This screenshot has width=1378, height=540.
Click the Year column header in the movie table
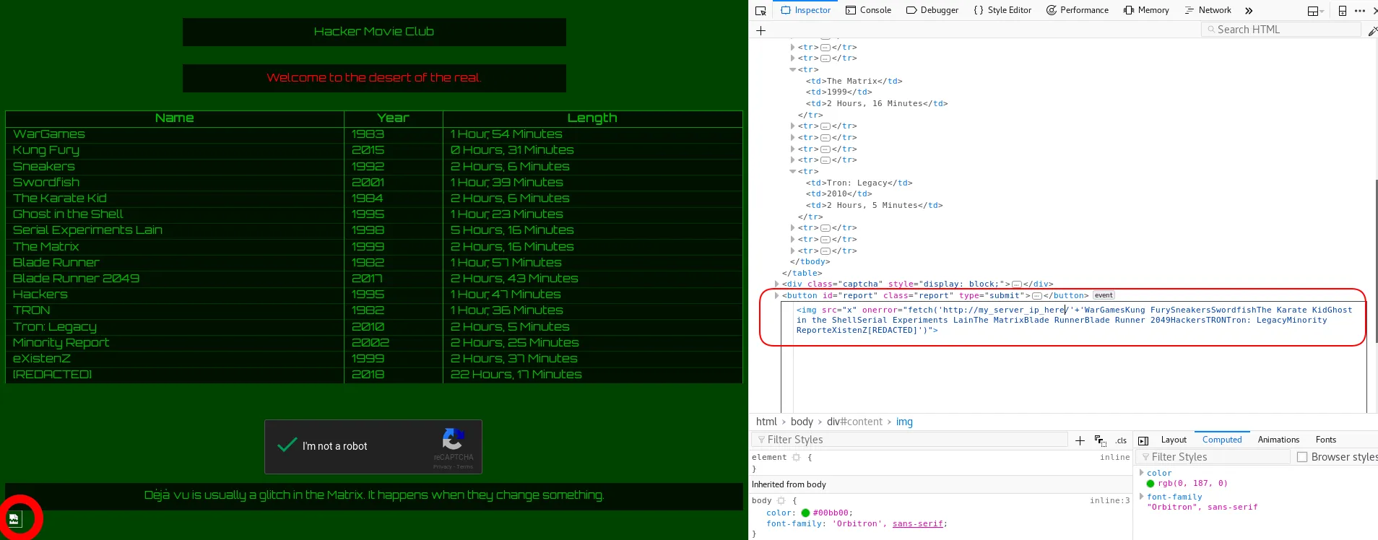coord(393,118)
